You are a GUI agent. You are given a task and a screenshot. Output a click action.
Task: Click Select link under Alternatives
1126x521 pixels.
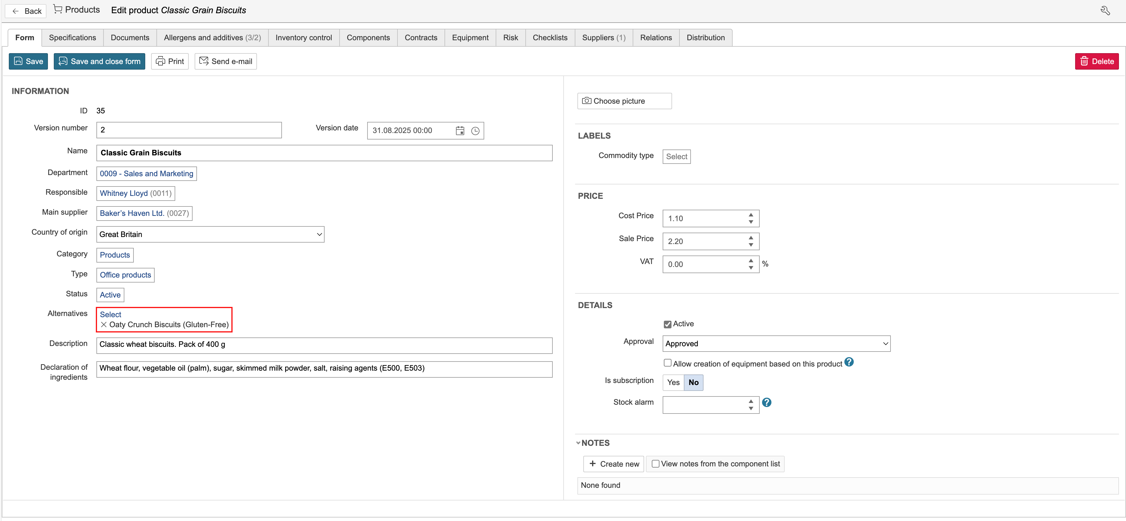(111, 315)
